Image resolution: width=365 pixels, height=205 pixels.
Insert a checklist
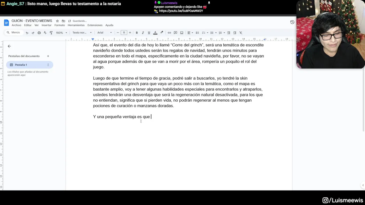click(x=203, y=33)
